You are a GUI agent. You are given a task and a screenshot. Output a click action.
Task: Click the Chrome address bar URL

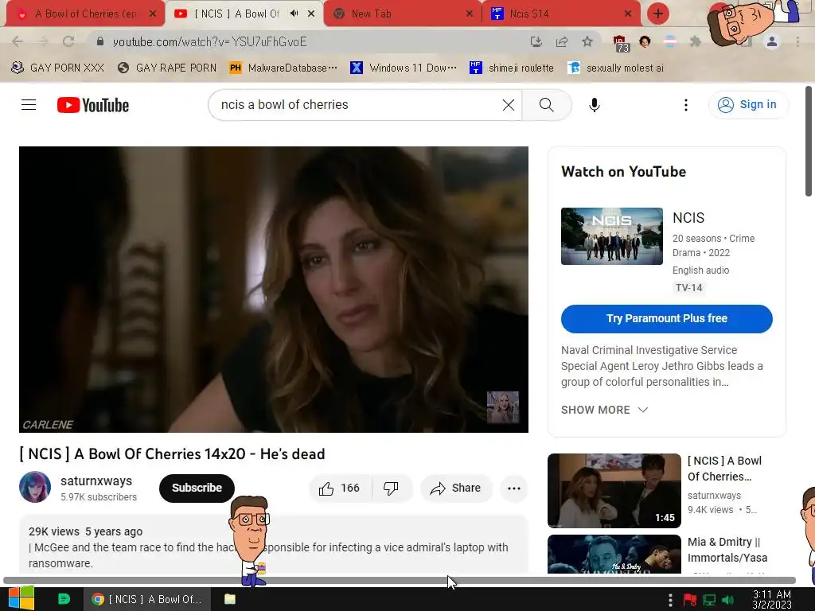point(209,41)
